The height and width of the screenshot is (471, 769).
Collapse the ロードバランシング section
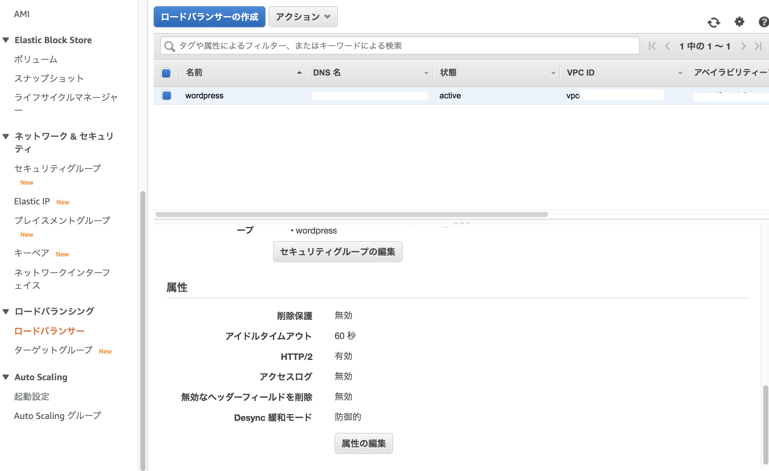[x=6, y=311]
